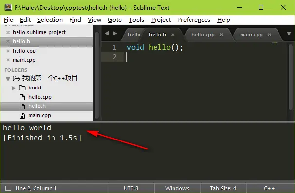Close the hello.h editor tab
Image resolution: width=295 pixels, height=193 pixels.
173,35
